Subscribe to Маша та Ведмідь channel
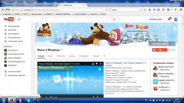This screenshot has height=103, width=184. (164, 76)
